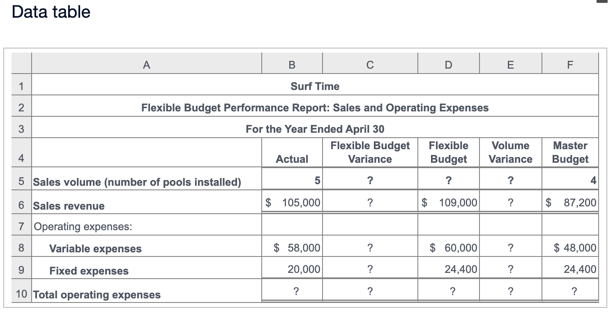Viewport: 613px width, 314px height.
Task: Select row number 5
Action: pyautogui.click(x=21, y=182)
